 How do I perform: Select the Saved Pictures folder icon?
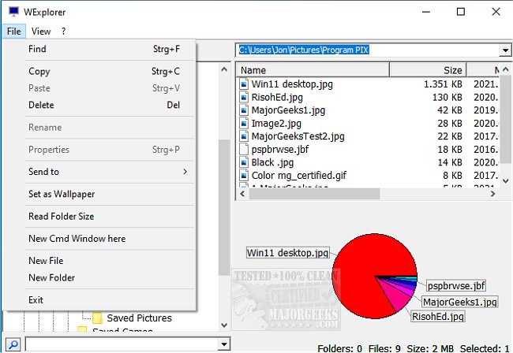[x=98, y=318]
